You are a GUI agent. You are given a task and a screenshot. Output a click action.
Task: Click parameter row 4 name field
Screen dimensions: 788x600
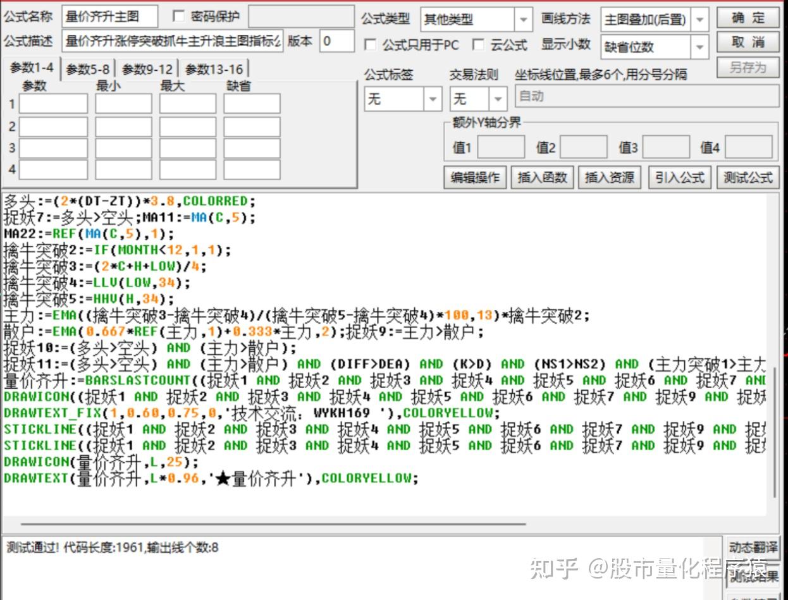53,169
